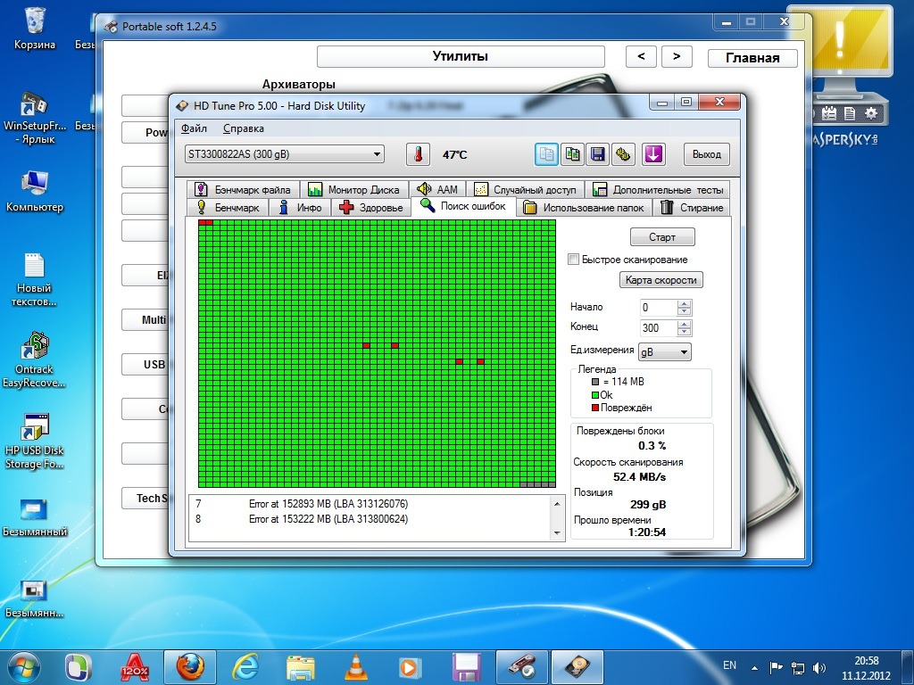Switch to the AAM tab
This screenshot has width=914, height=685.
click(x=437, y=189)
